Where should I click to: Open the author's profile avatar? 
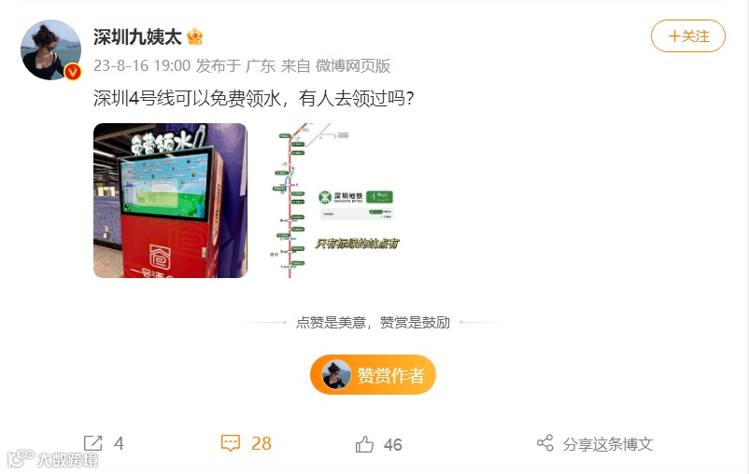50,49
